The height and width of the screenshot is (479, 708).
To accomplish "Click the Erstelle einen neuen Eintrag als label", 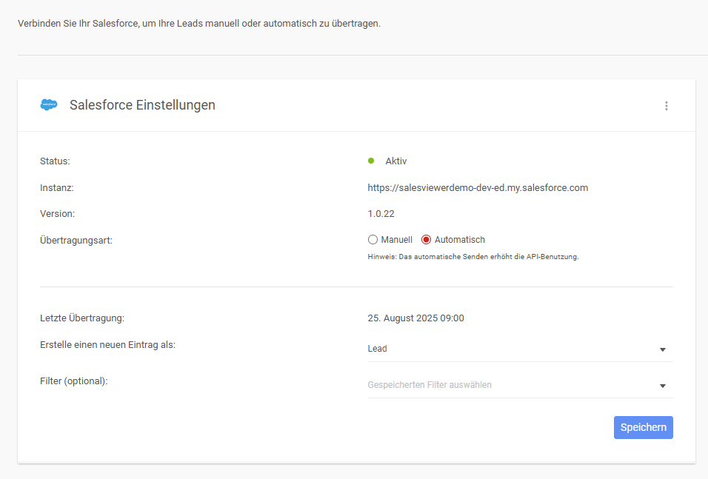I will (107, 344).
